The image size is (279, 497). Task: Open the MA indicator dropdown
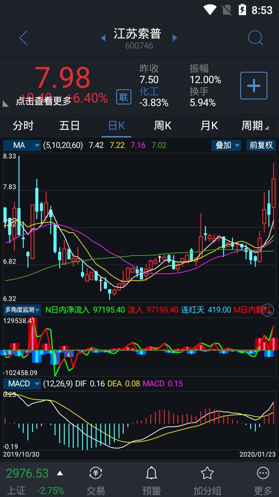(x=22, y=145)
